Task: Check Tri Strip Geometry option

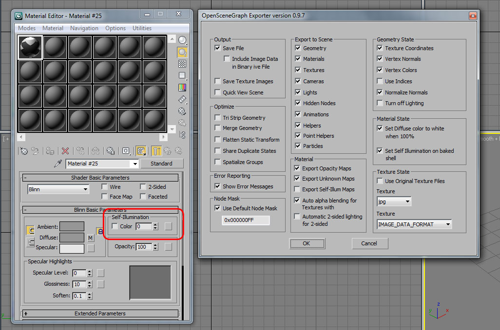Action: click(x=217, y=118)
